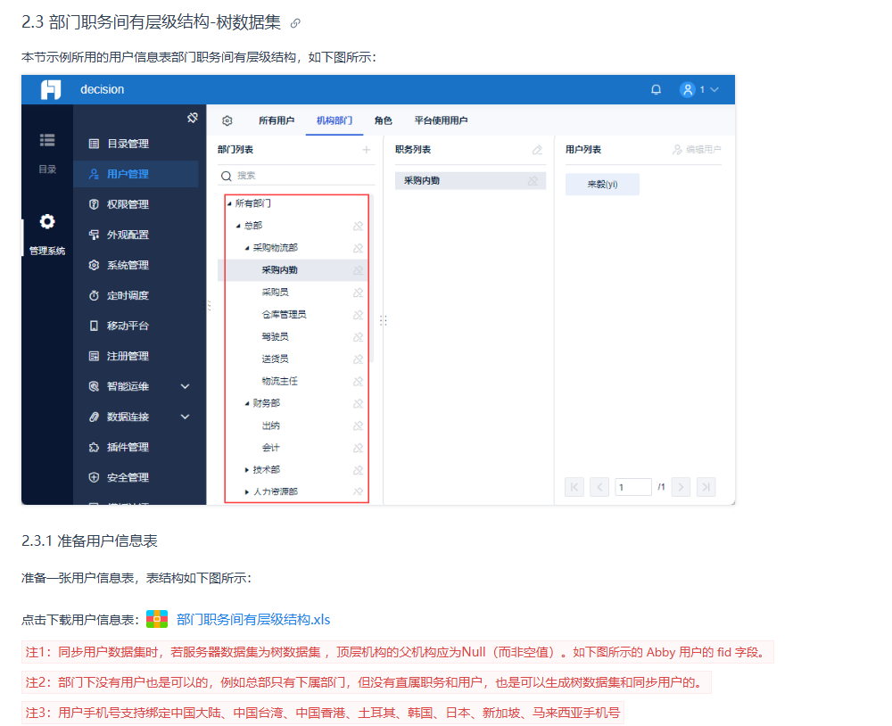This screenshot has width=892, height=726.
Task: Open 用户管理 menu entry
Action: tap(136, 174)
